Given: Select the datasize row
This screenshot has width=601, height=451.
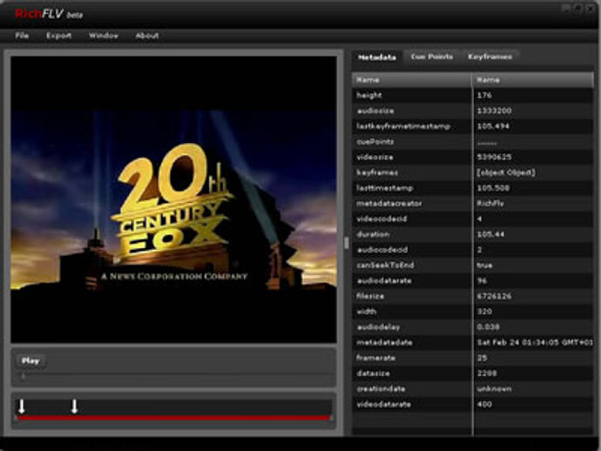Looking at the screenshot, I should point(473,374).
